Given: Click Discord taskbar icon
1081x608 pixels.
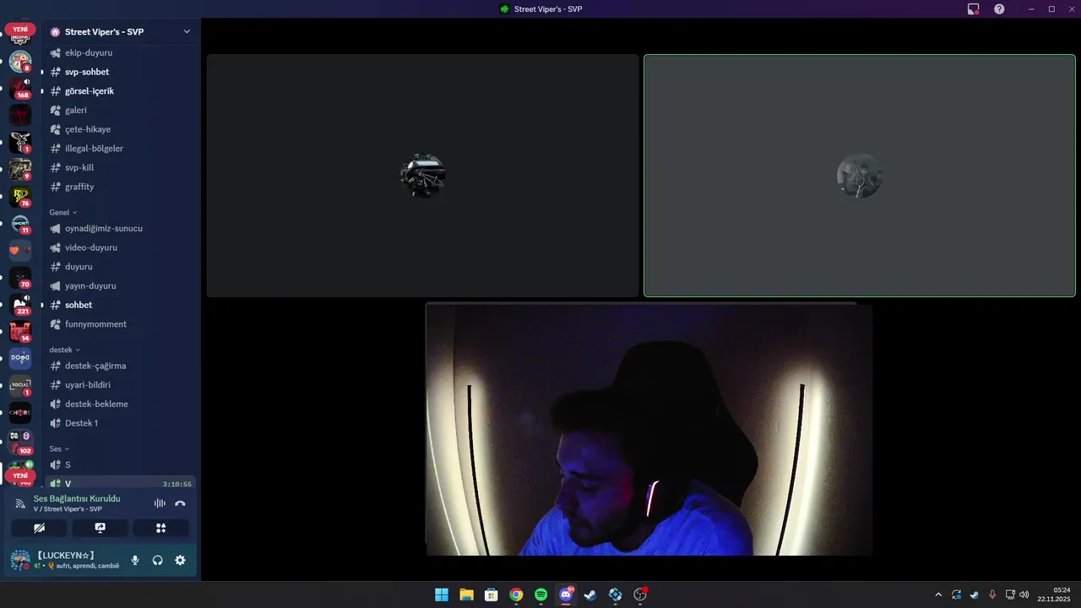Looking at the screenshot, I should (x=566, y=594).
